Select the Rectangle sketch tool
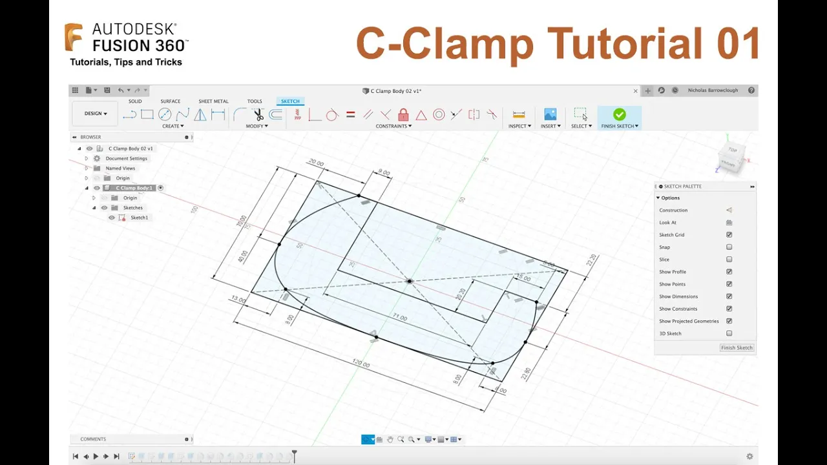Viewport: 827px width, 465px height. (x=147, y=114)
